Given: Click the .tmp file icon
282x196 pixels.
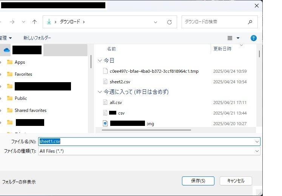Looking at the screenshot, I should (x=105, y=71).
